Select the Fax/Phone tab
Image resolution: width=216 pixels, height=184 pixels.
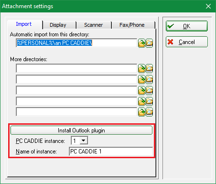click(x=132, y=25)
